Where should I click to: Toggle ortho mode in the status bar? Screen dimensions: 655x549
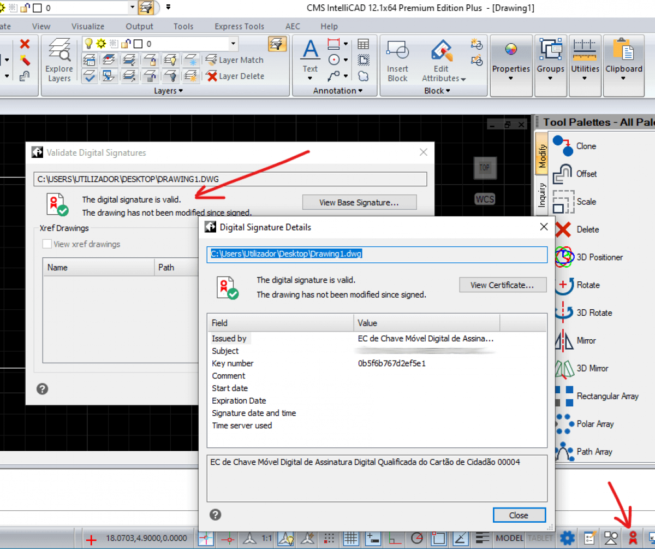395,539
